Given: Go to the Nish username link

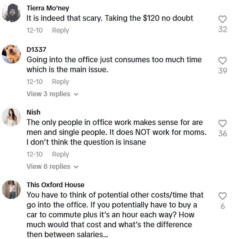Looking at the screenshot, I should (33, 112).
